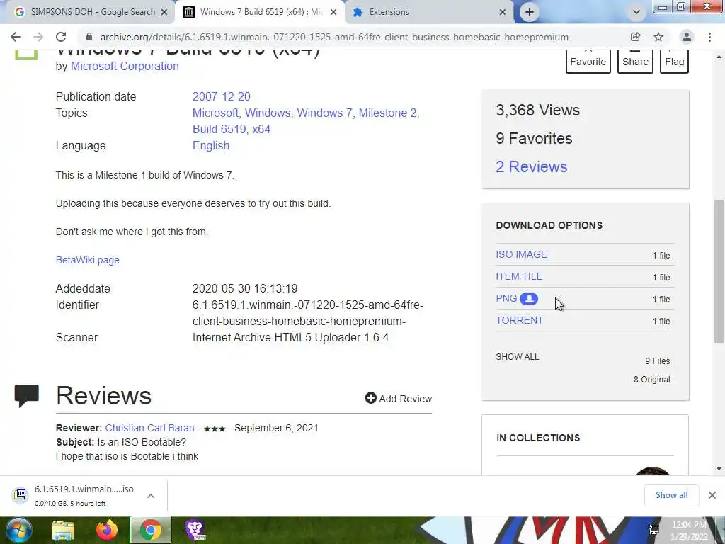Viewport: 725px width, 544px height.
Task: Click the Favorite button
Action: pyautogui.click(x=588, y=61)
